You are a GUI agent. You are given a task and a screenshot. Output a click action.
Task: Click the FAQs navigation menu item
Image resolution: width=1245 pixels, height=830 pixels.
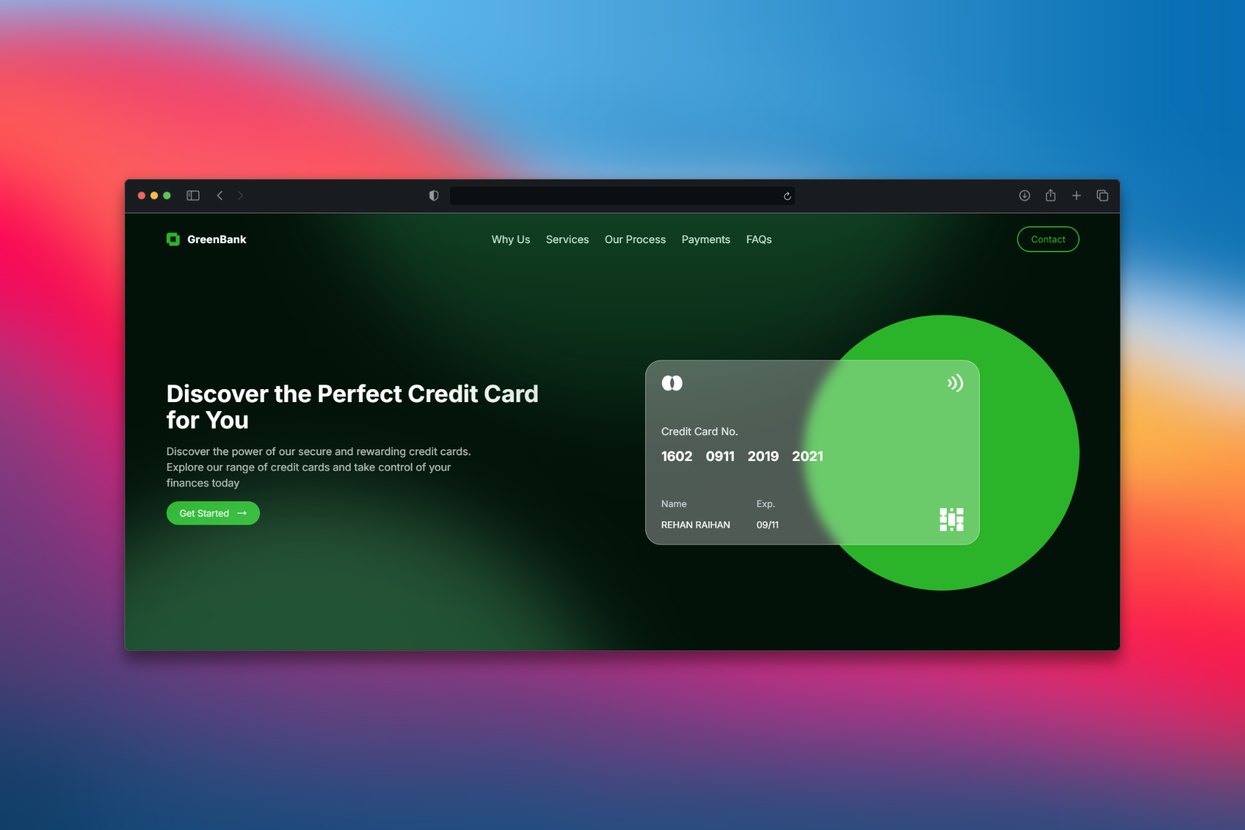coord(759,240)
